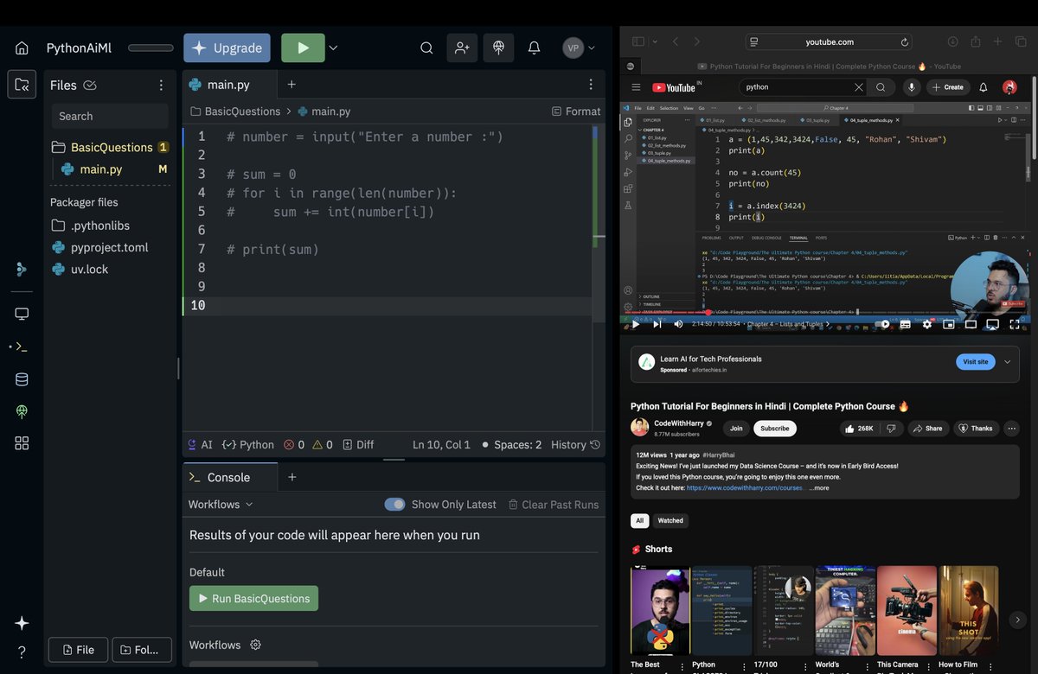Screen dimensions: 1038x674
Task: Expand the description with ...more
Action: 819,487
